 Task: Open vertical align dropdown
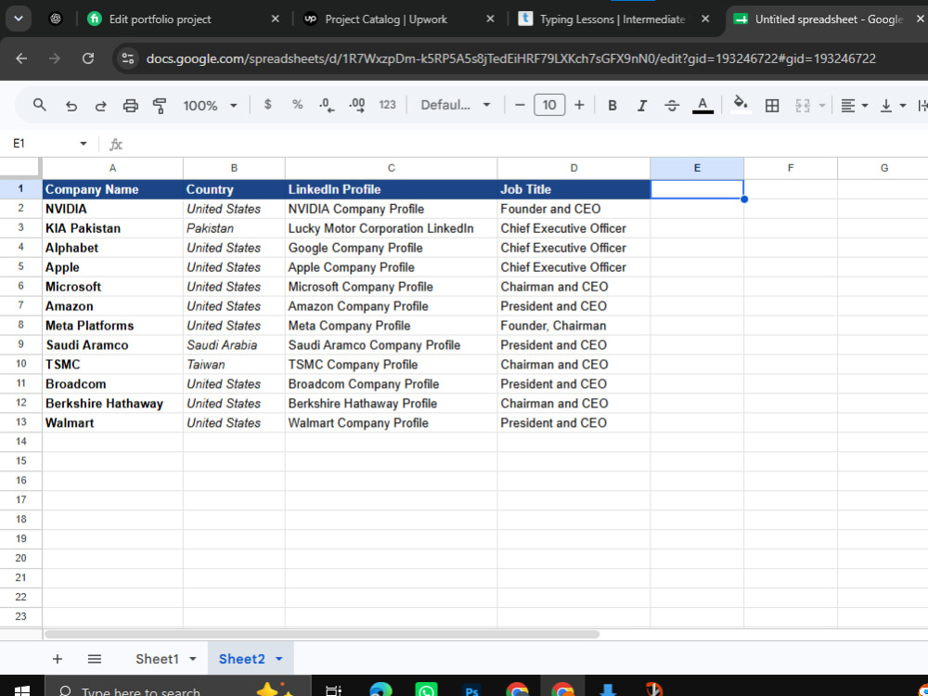pos(893,106)
